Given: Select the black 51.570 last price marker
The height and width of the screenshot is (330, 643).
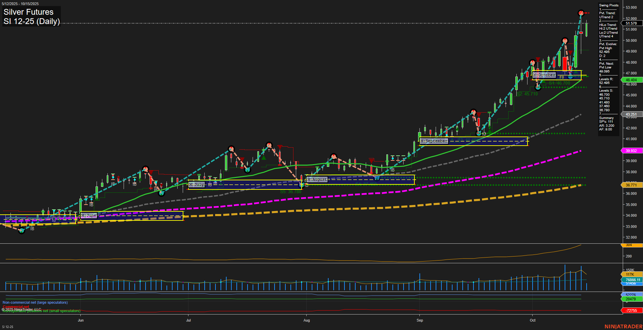Looking at the screenshot, I should (631, 23).
